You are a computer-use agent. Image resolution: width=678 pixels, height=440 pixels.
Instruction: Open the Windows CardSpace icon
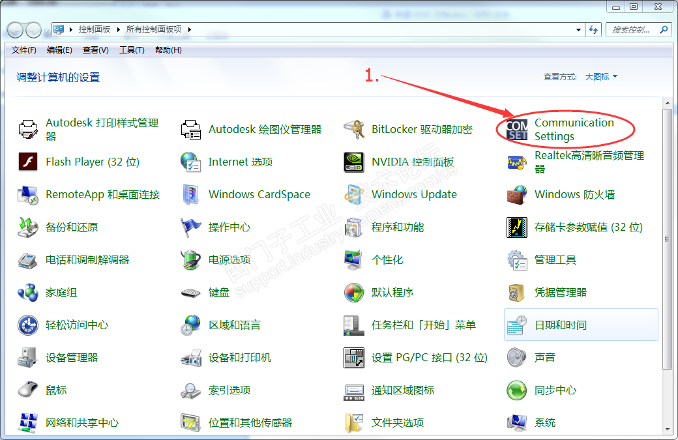point(190,195)
